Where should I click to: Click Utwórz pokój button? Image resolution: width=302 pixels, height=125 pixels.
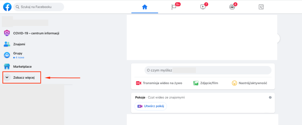click(151, 106)
